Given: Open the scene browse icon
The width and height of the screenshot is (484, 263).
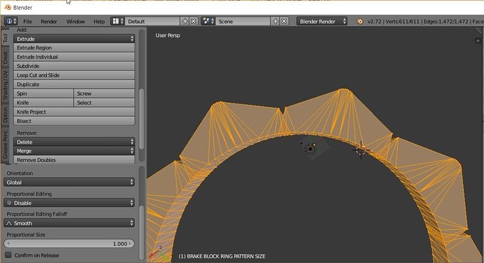Looking at the screenshot, I should [208, 21].
